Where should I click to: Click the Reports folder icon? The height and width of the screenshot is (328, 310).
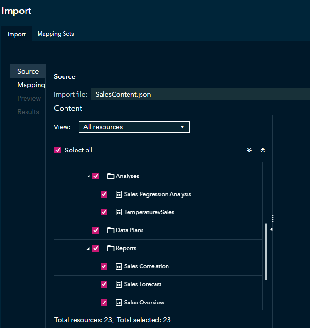(x=110, y=248)
